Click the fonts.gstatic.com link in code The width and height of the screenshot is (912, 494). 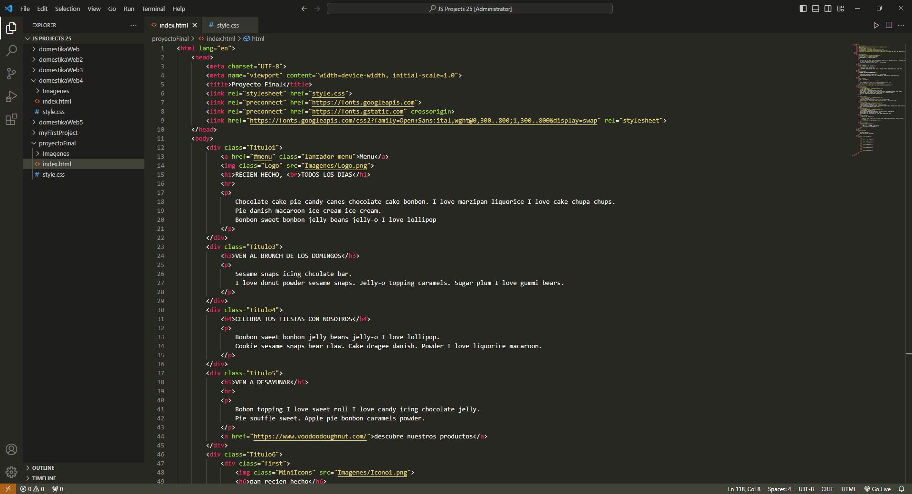(358, 111)
